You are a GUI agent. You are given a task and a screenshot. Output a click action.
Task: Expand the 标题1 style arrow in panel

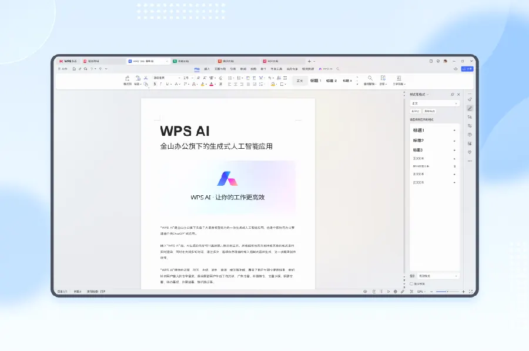[x=454, y=131]
